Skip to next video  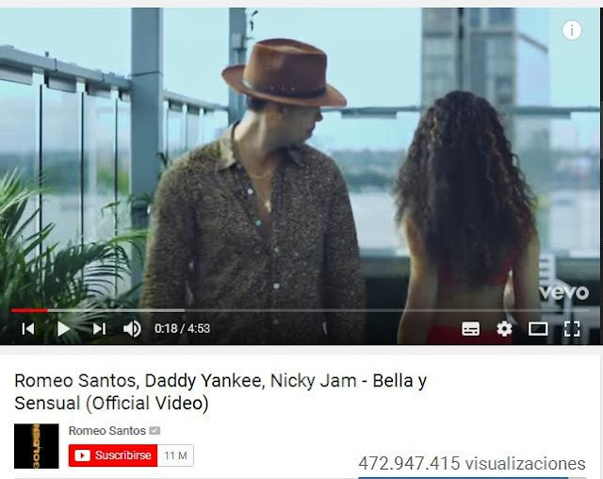[99, 328]
